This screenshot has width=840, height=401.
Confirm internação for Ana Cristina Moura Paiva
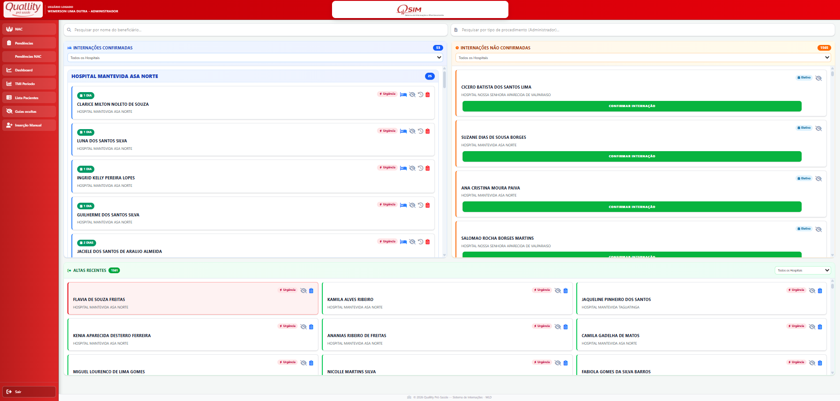click(x=632, y=207)
